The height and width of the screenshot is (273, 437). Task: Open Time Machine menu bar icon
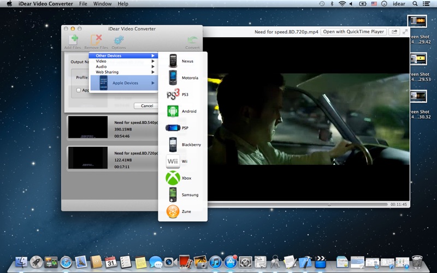pyautogui.click(x=322, y=4)
